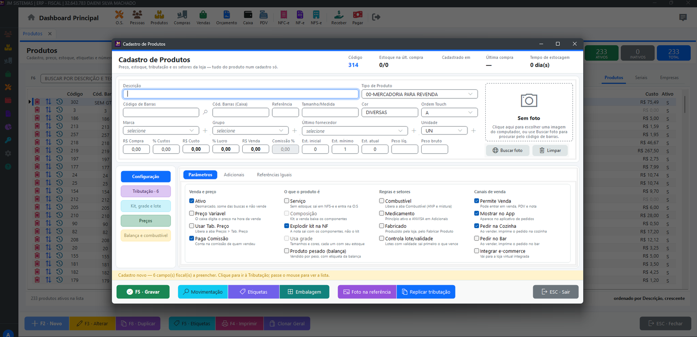This screenshot has width=697, height=337.
Task: Click the F5 · Gravar button
Action: click(x=143, y=292)
